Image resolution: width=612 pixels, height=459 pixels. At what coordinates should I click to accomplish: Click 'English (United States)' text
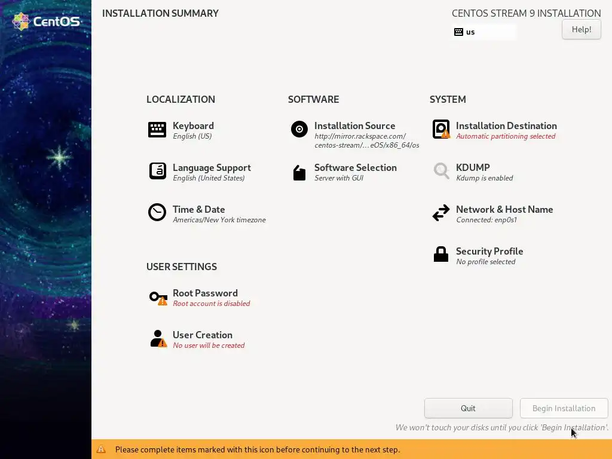[209, 178]
